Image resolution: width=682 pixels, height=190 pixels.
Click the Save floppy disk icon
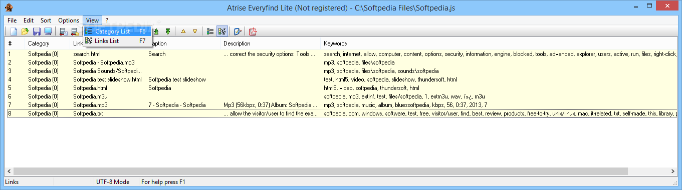point(37,31)
